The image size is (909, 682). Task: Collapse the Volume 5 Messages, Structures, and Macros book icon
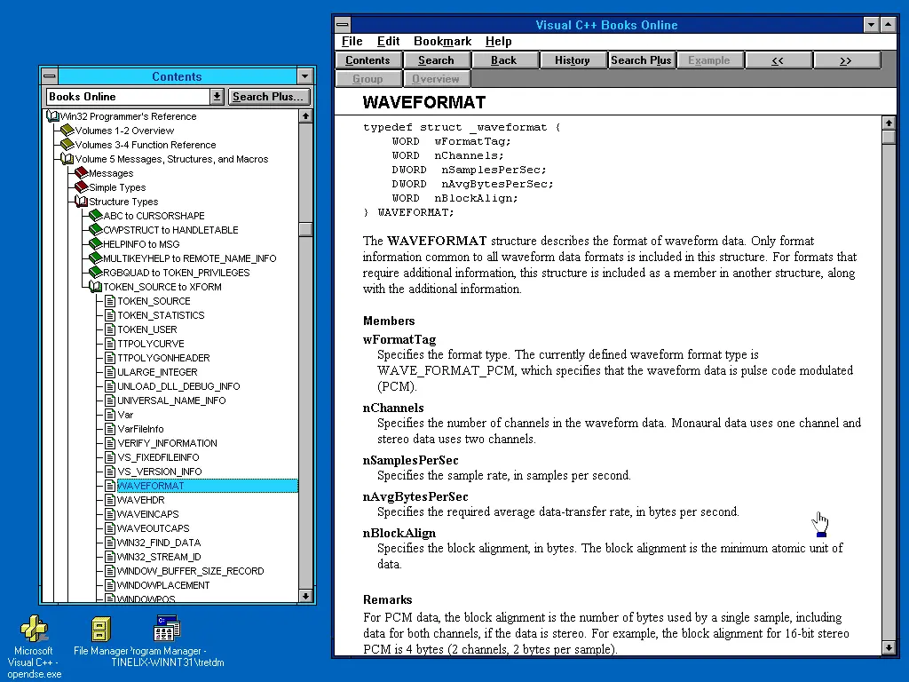point(67,158)
